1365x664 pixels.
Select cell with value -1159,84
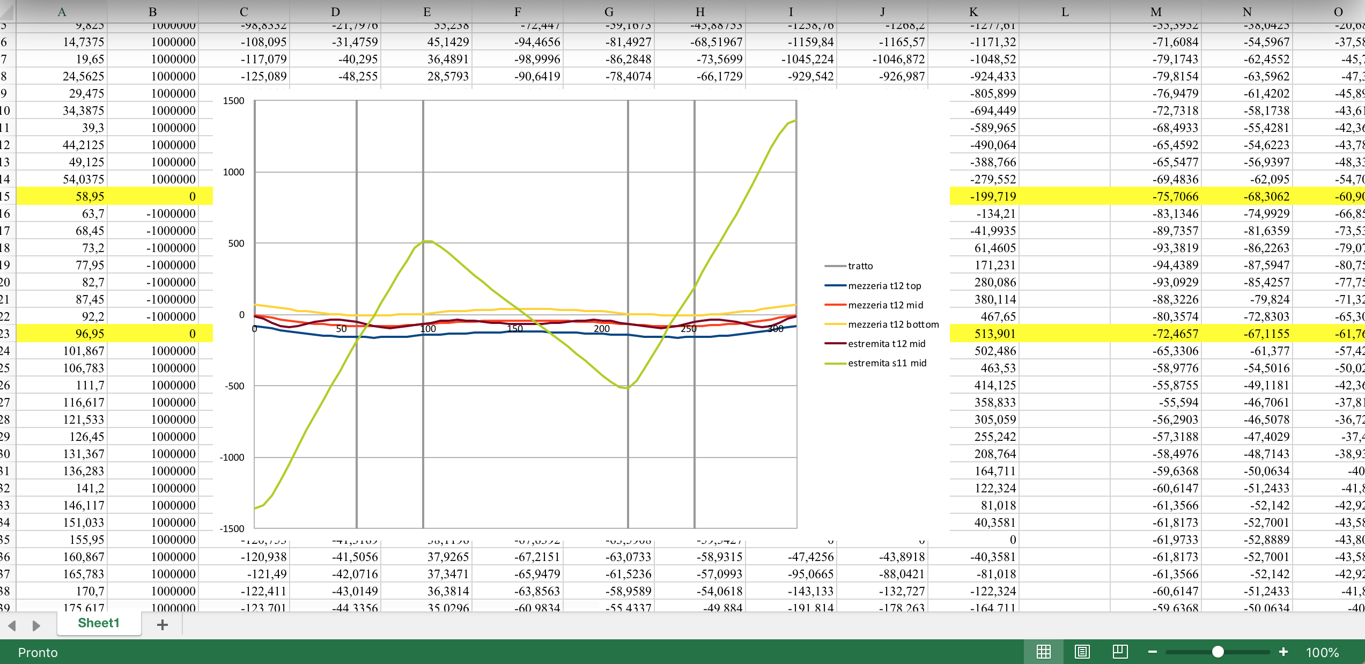click(x=791, y=41)
